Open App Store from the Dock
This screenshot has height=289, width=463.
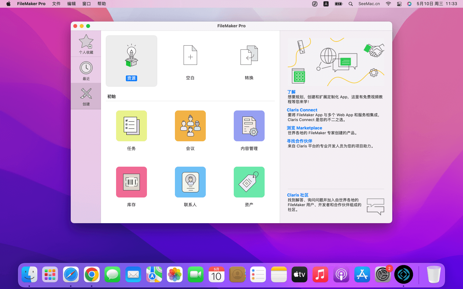pos(362,275)
